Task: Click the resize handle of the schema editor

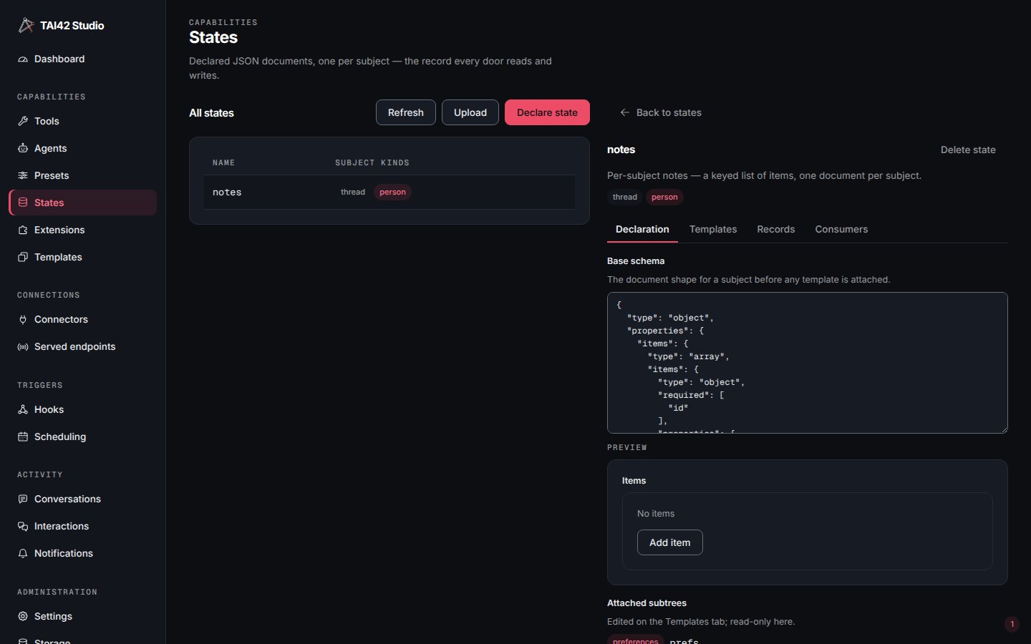Action: (x=1004, y=429)
